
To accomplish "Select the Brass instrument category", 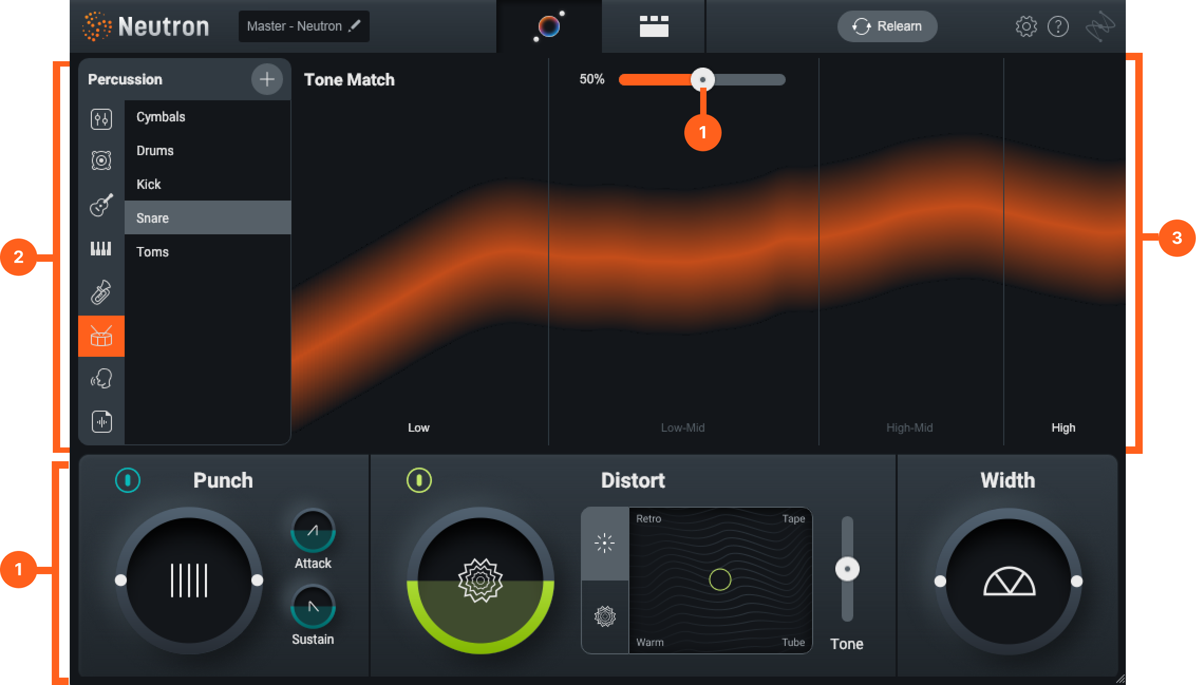I will point(101,292).
